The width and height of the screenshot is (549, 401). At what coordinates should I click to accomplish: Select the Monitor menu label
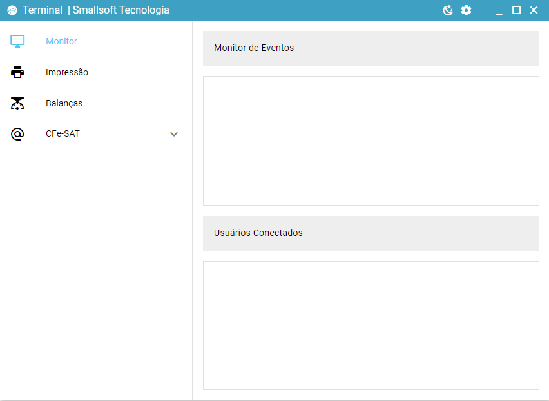(x=61, y=41)
